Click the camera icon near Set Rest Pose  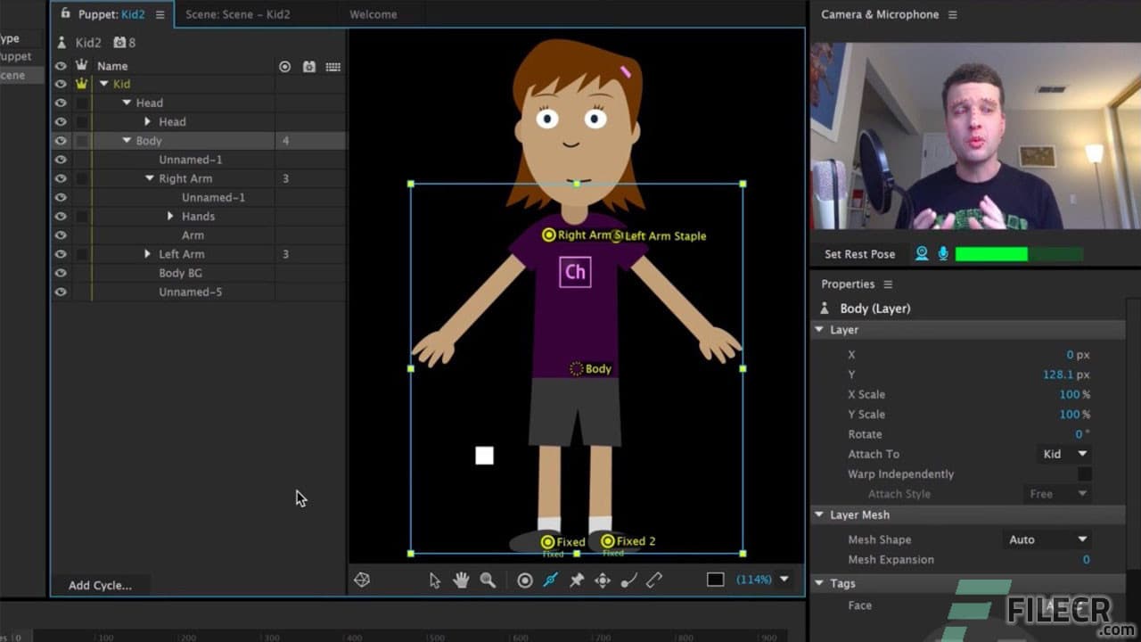tap(921, 253)
